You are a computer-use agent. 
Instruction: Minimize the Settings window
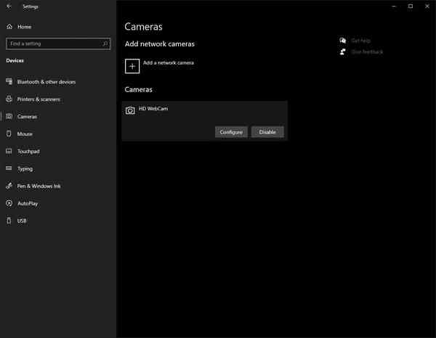point(394,6)
